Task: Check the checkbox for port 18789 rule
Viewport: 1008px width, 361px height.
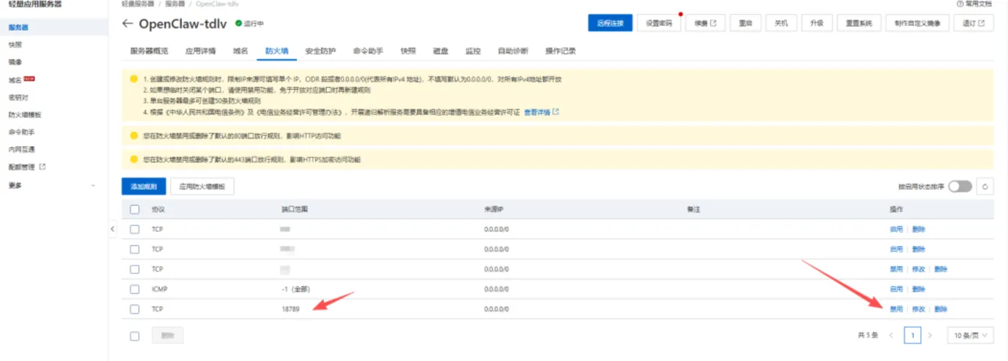Action: 135,309
